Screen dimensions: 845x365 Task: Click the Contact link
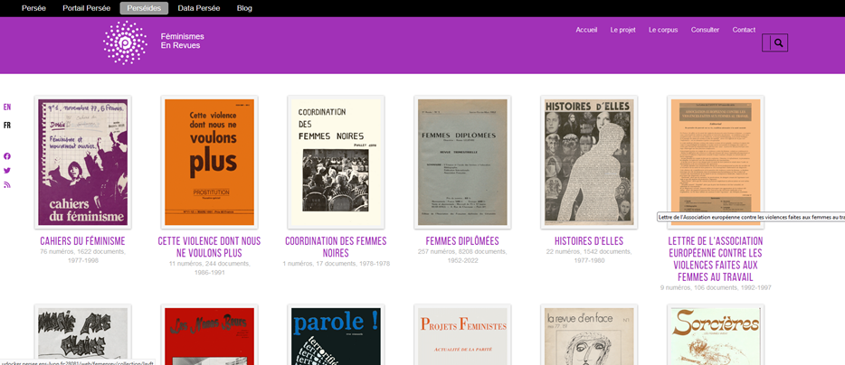(x=744, y=30)
